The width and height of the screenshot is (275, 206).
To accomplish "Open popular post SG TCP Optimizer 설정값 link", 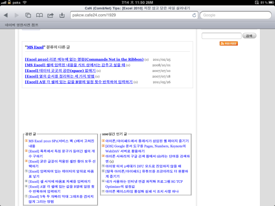I will 144,184.
